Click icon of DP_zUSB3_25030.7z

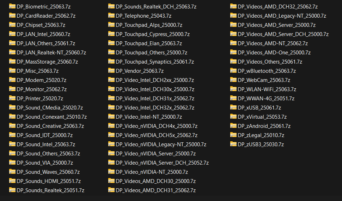coord(233,144)
